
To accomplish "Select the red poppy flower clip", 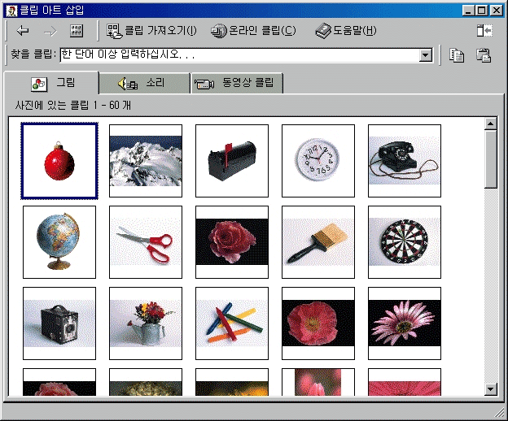I will (318, 323).
